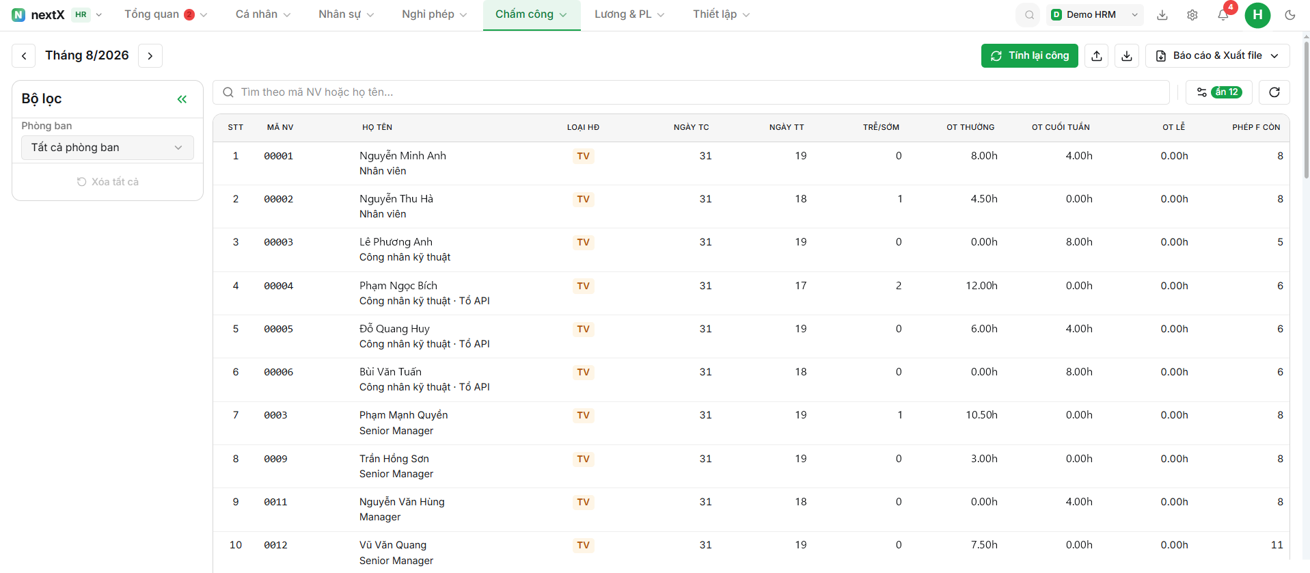Click Phạm Ngọc Bích employee name

[398, 286]
